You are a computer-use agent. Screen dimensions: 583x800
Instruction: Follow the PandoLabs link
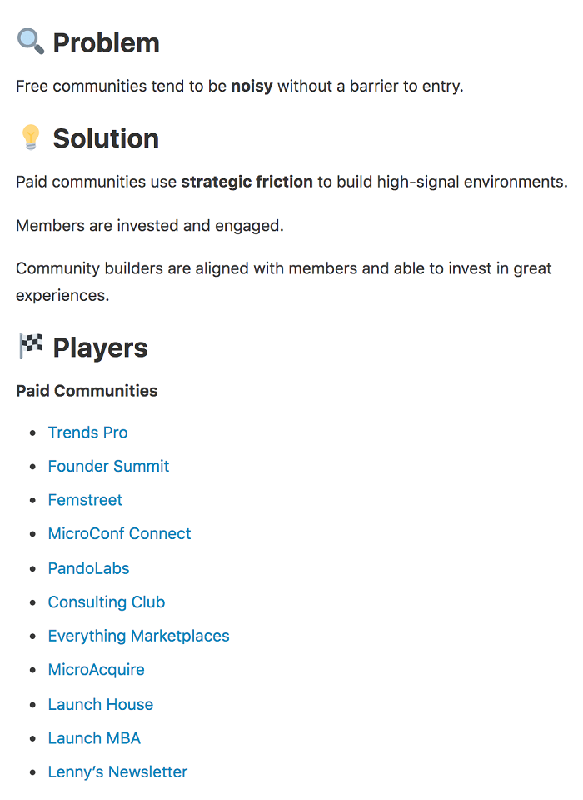click(x=89, y=568)
